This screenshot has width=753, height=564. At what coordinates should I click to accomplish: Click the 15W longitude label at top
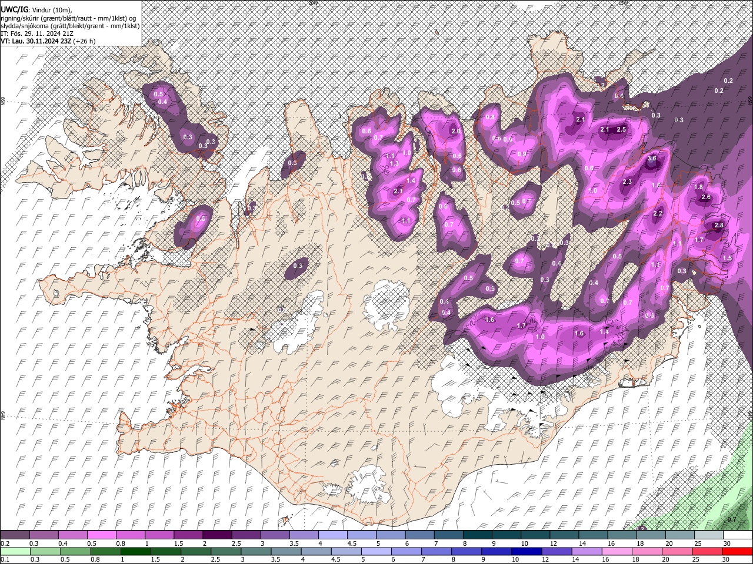click(623, 3)
